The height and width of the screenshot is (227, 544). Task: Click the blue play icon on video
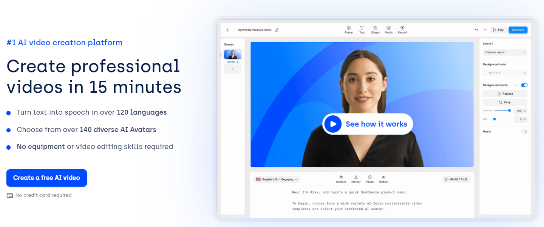(x=333, y=124)
